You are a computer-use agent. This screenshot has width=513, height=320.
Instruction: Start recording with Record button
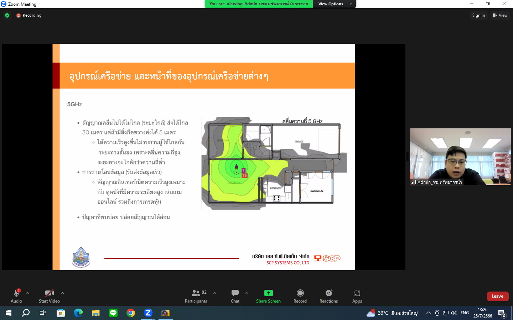coord(300,296)
